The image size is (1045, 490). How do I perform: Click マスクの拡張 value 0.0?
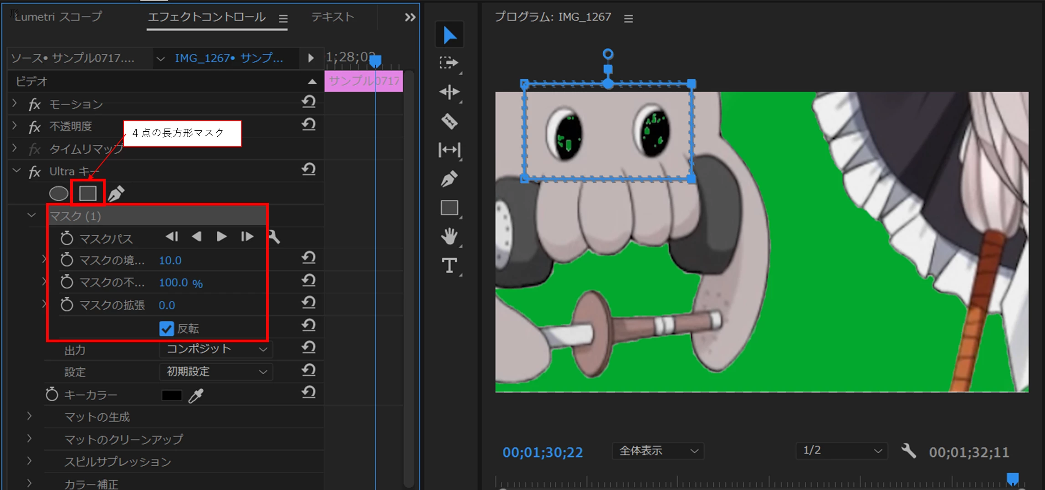(x=167, y=305)
